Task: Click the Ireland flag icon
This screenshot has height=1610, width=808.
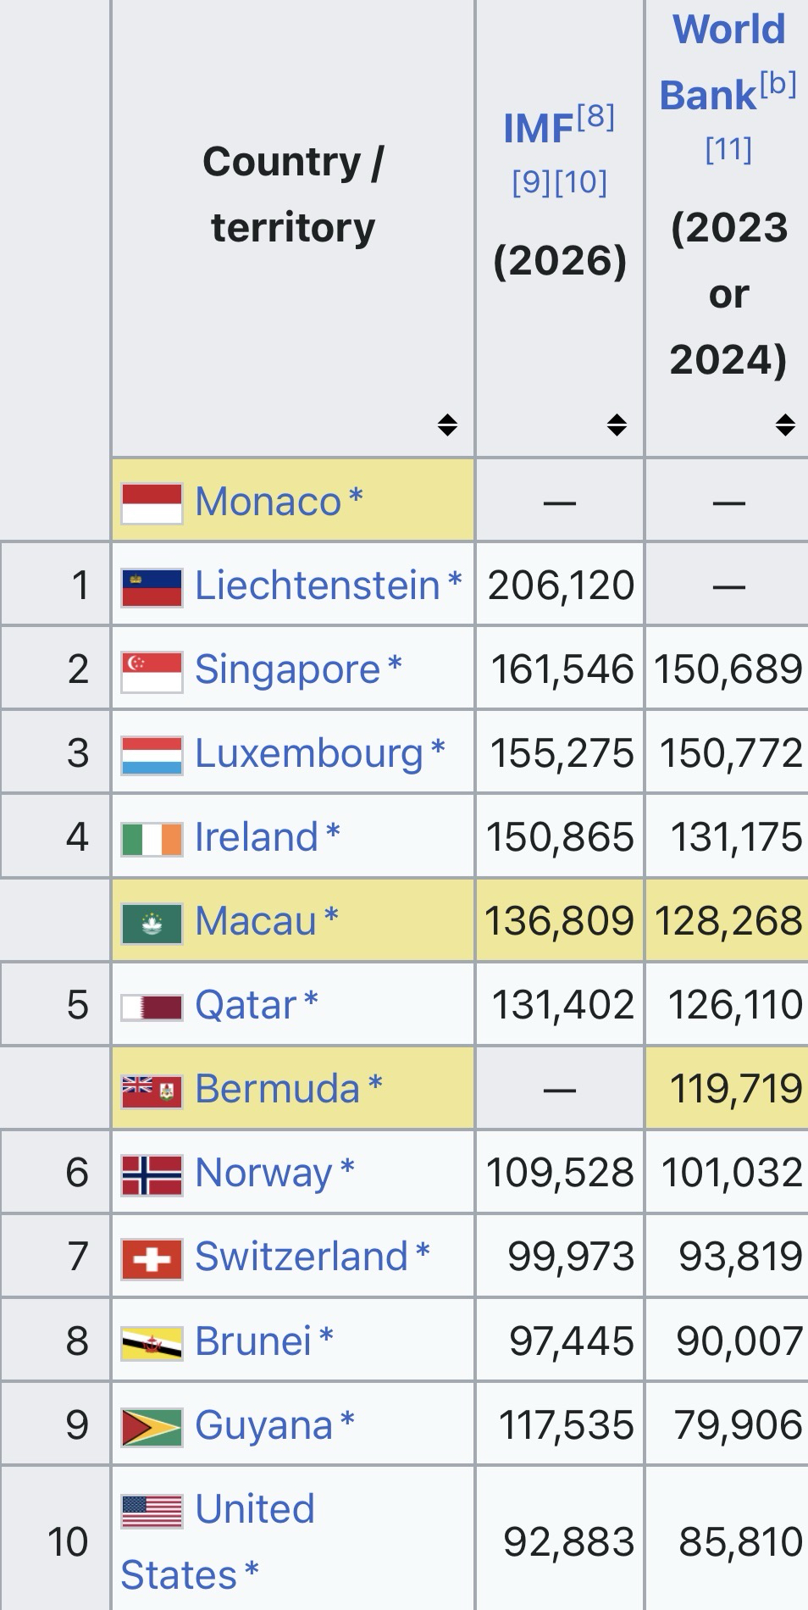Action: coord(152,839)
